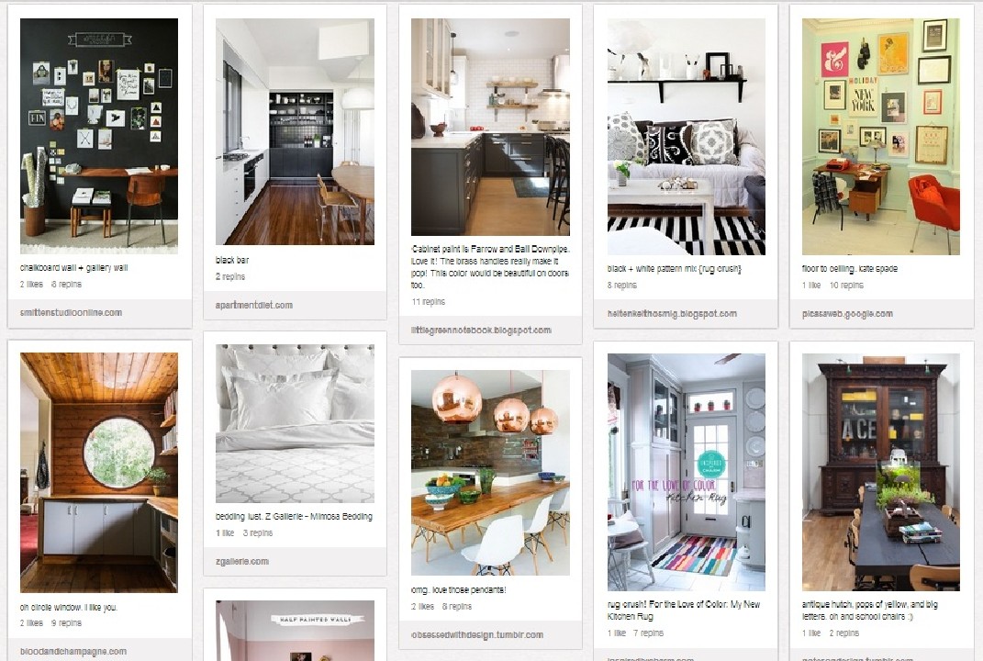Screen dimensions: 983x661
Task: Open the copper pendant lights kitchen photo
Action: pos(490,473)
